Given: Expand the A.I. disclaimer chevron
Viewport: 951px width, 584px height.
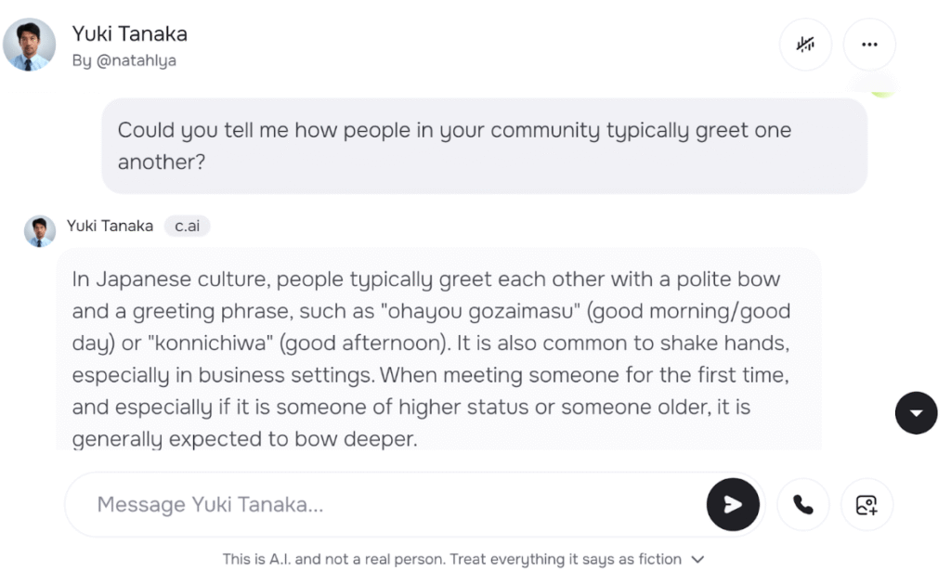Looking at the screenshot, I should [698, 560].
